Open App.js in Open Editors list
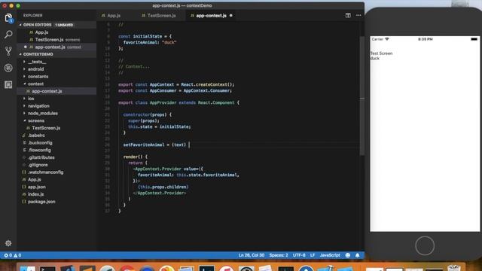Screen dimensions: 482x271 pyautogui.click(x=41, y=32)
